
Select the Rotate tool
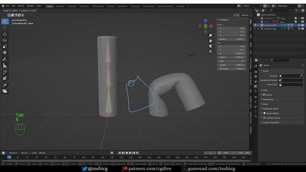pos(5,40)
